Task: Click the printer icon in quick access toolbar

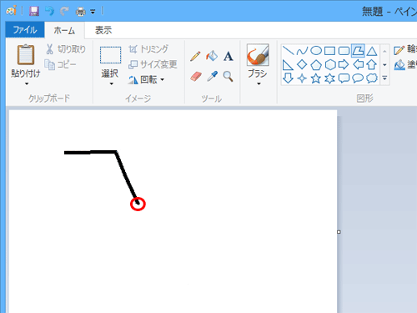Action: tap(81, 12)
